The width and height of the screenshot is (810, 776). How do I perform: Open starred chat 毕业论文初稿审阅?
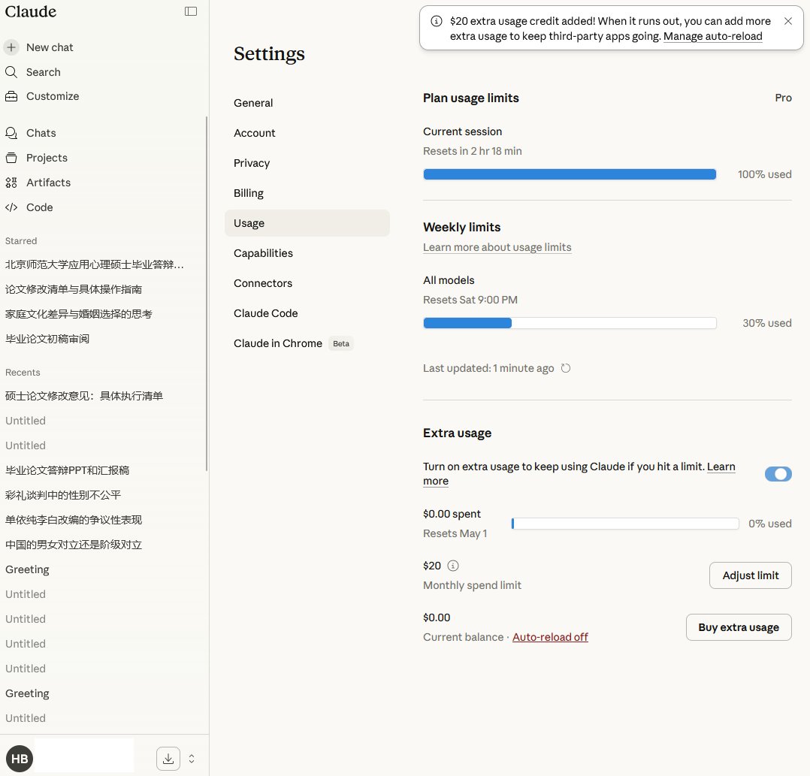click(x=47, y=339)
